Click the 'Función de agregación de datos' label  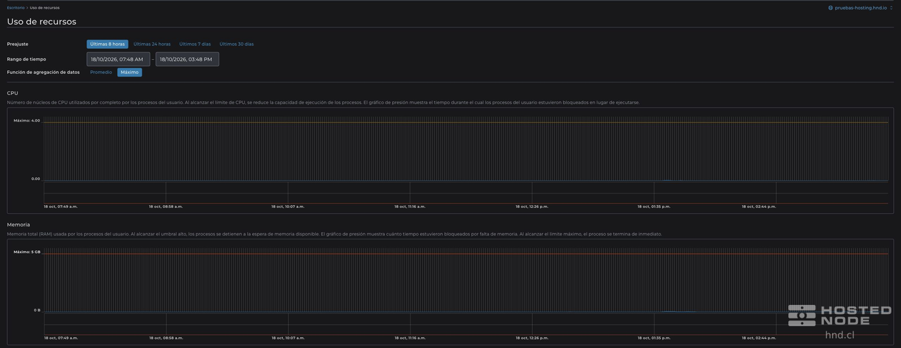(43, 72)
